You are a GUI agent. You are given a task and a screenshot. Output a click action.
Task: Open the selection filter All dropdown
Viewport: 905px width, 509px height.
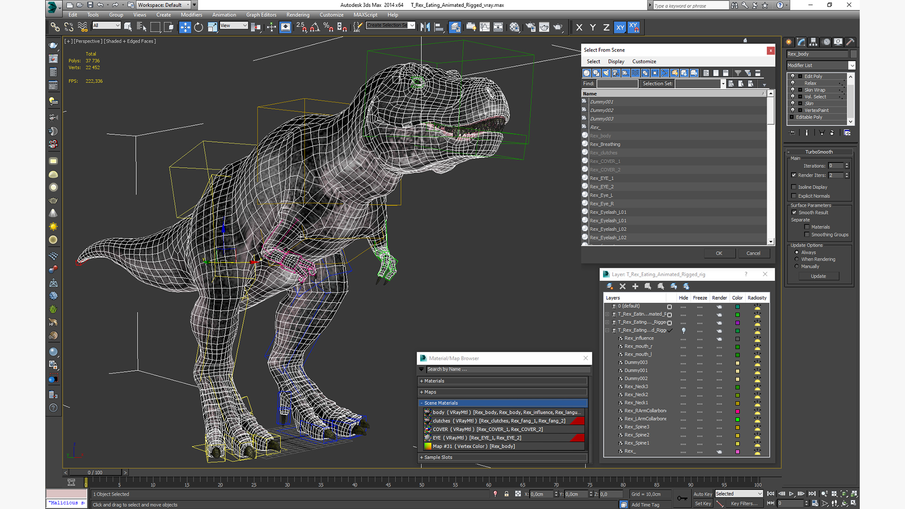pos(107,25)
